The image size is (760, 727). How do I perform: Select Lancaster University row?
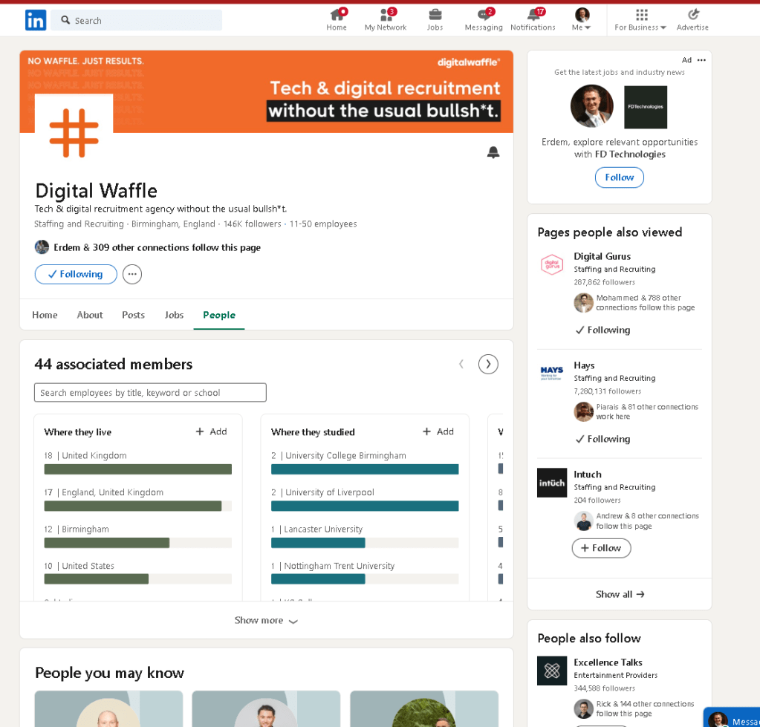[x=365, y=536]
